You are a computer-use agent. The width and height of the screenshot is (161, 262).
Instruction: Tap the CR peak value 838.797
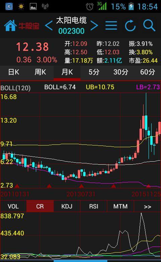12,216
